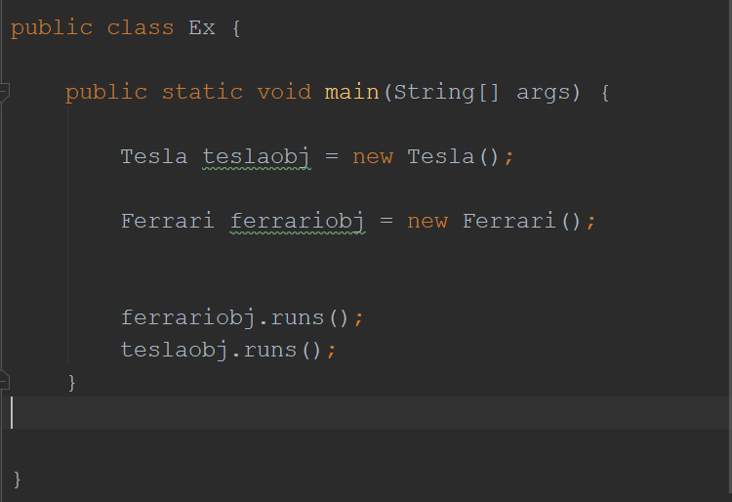
Task: Click the underlined ferrariobj variable declaration
Action: [x=298, y=221]
